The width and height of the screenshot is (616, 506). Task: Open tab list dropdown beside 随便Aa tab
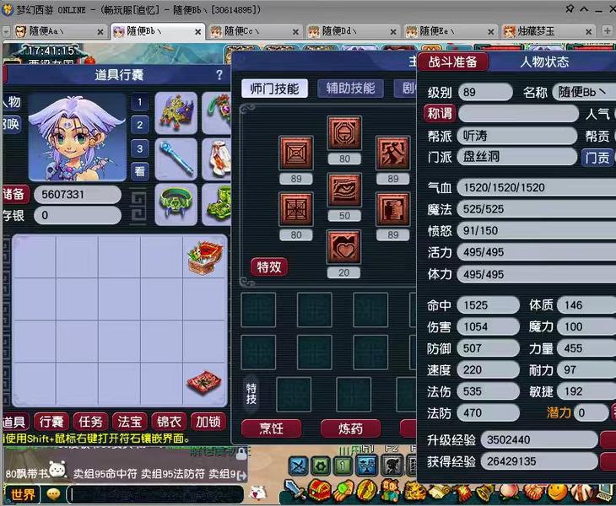pos(6,30)
